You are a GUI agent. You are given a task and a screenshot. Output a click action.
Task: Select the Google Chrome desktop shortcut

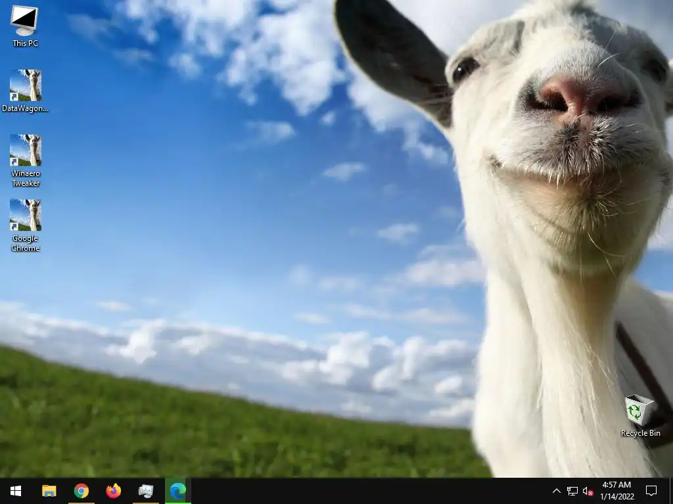pyautogui.click(x=26, y=226)
